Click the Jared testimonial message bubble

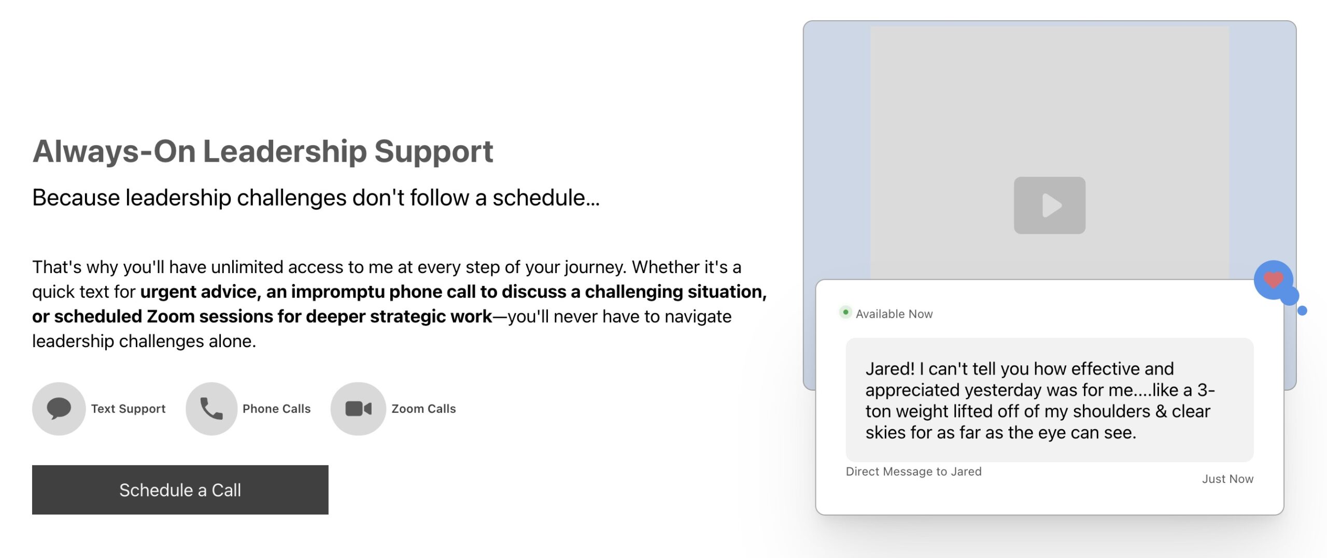pyautogui.click(x=1049, y=400)
